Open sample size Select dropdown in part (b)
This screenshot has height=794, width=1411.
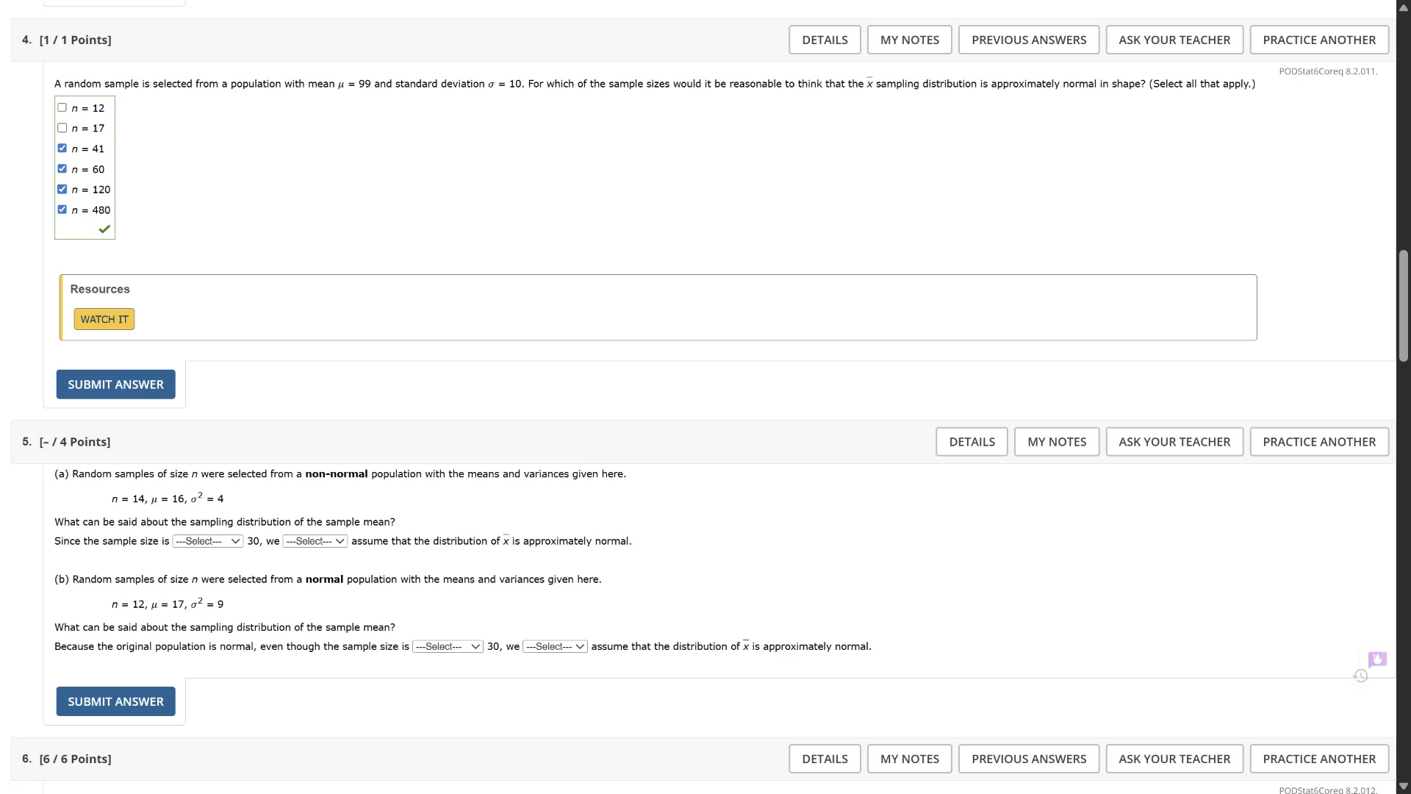point(447,647)
